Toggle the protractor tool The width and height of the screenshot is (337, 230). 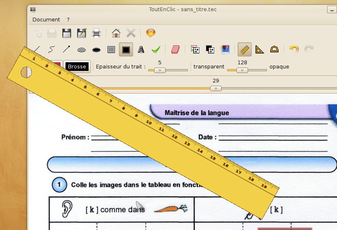[x=274, y=49]
